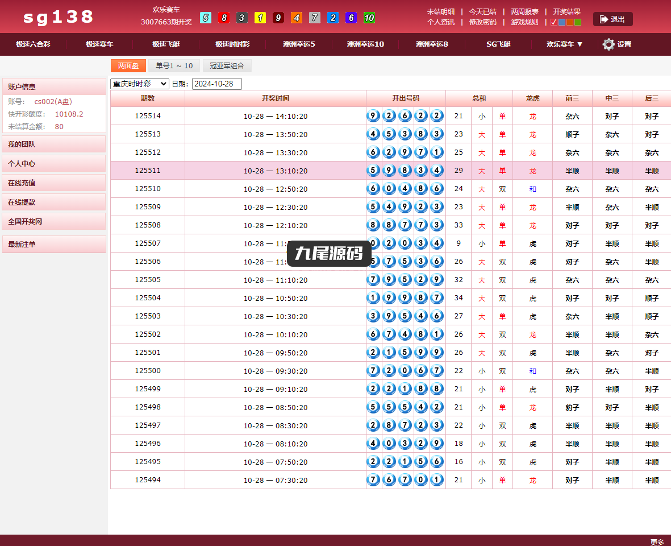Switch to the 单号1 ~ 10 tab
The height and width of the screenshot is (546, 671).
[x=174, y=65]
